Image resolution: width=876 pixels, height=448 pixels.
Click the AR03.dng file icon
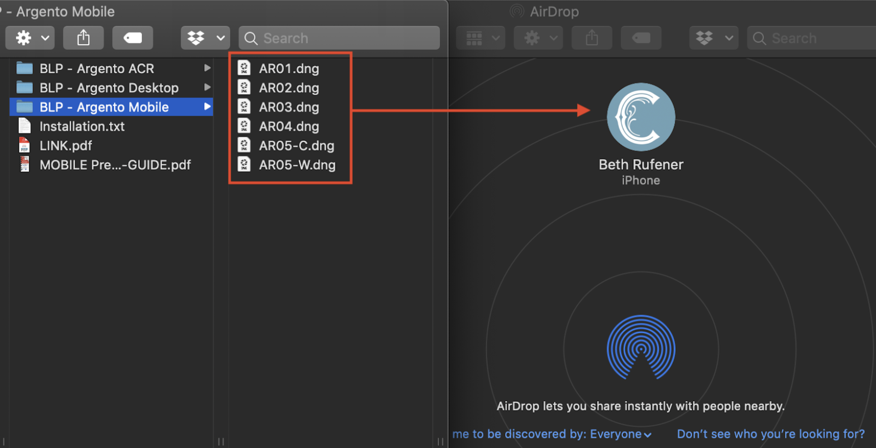244,106
